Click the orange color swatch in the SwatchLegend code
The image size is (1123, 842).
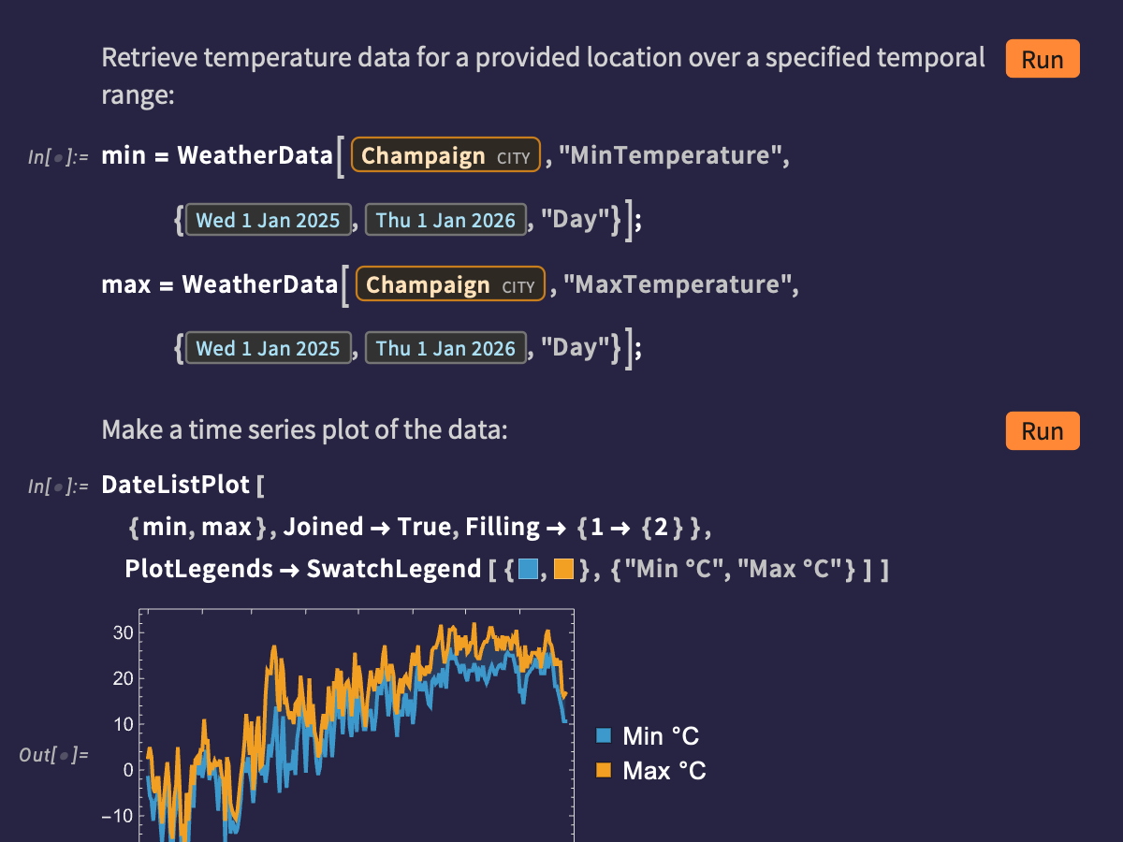point(563,569)
